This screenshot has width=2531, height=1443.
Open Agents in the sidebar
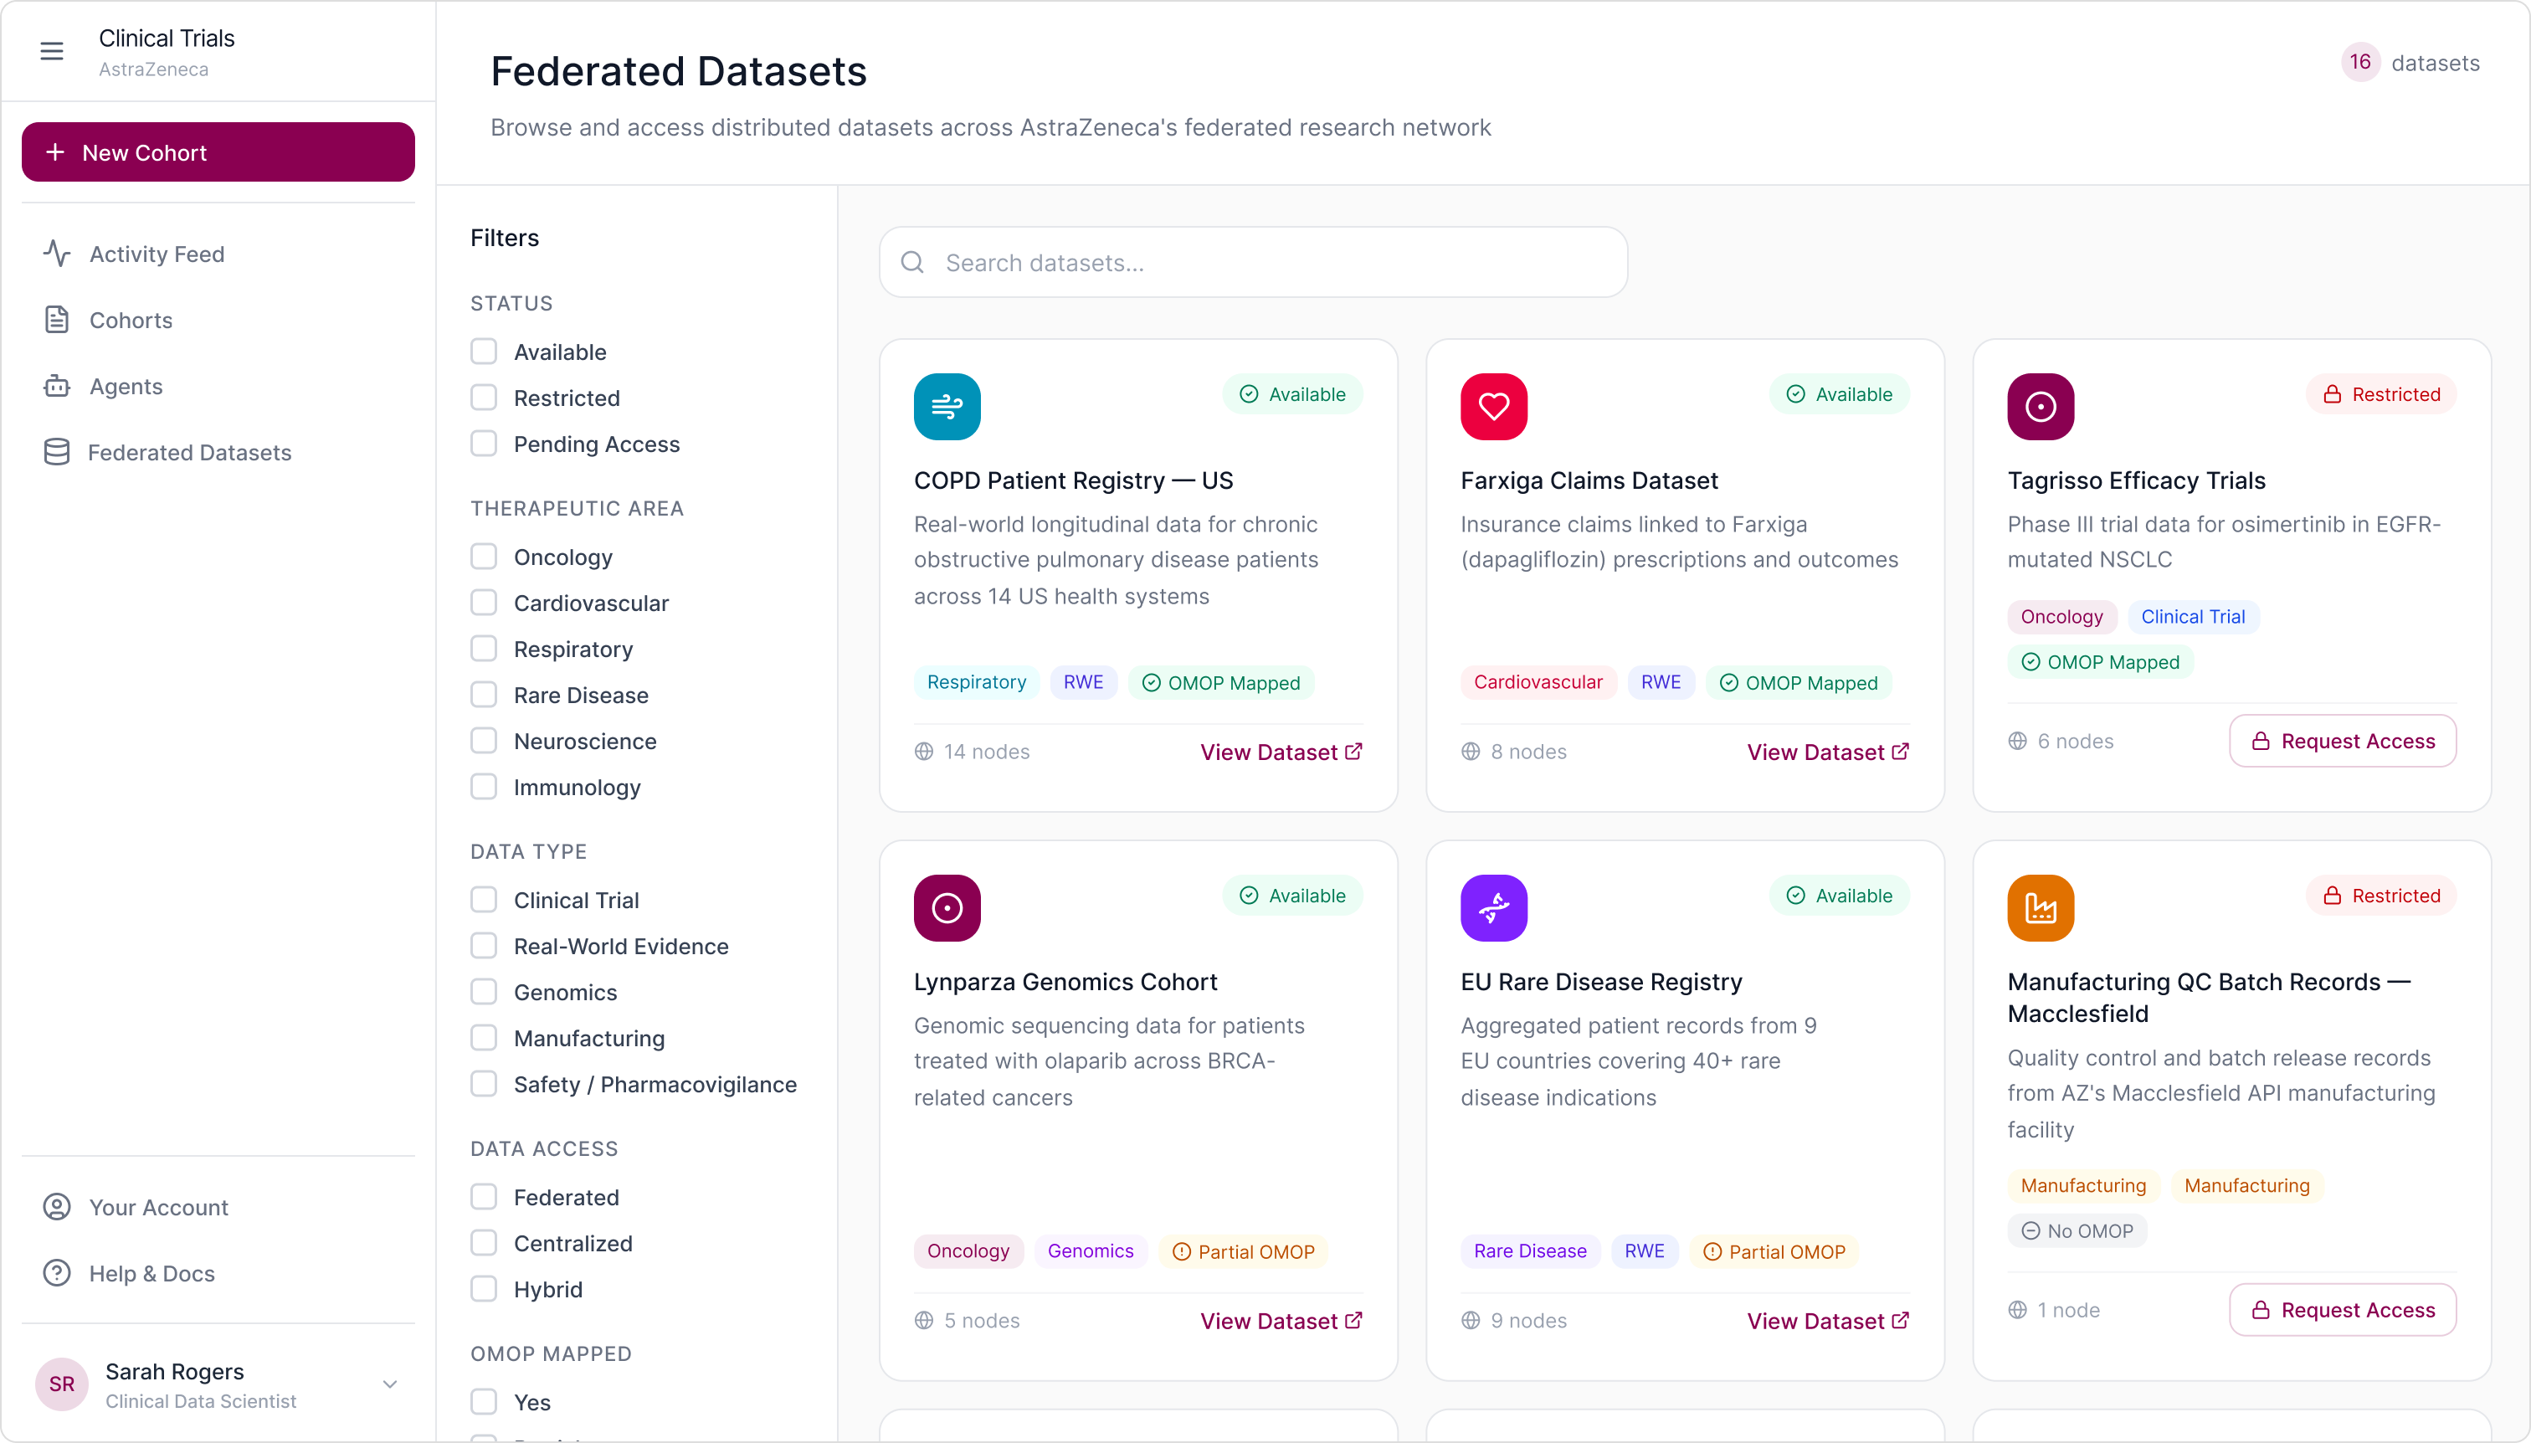click(x=218, y=387)
